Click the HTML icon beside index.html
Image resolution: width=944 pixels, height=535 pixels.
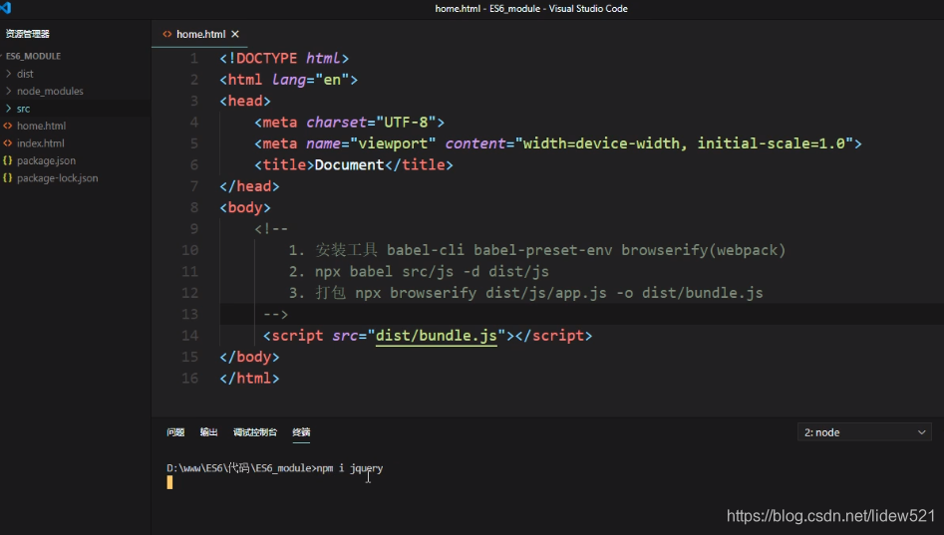pos(7,143)
